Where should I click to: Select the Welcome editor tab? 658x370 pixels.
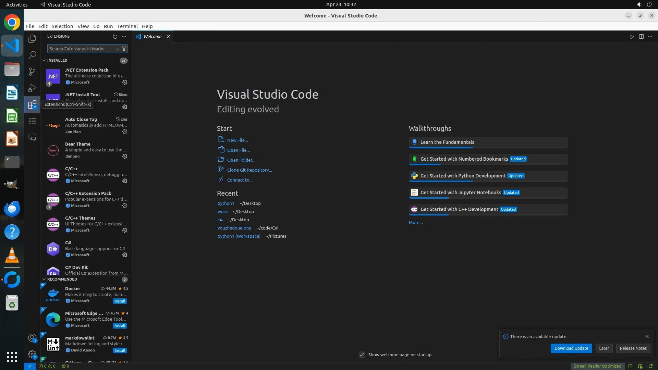click(x=152, y=37)
